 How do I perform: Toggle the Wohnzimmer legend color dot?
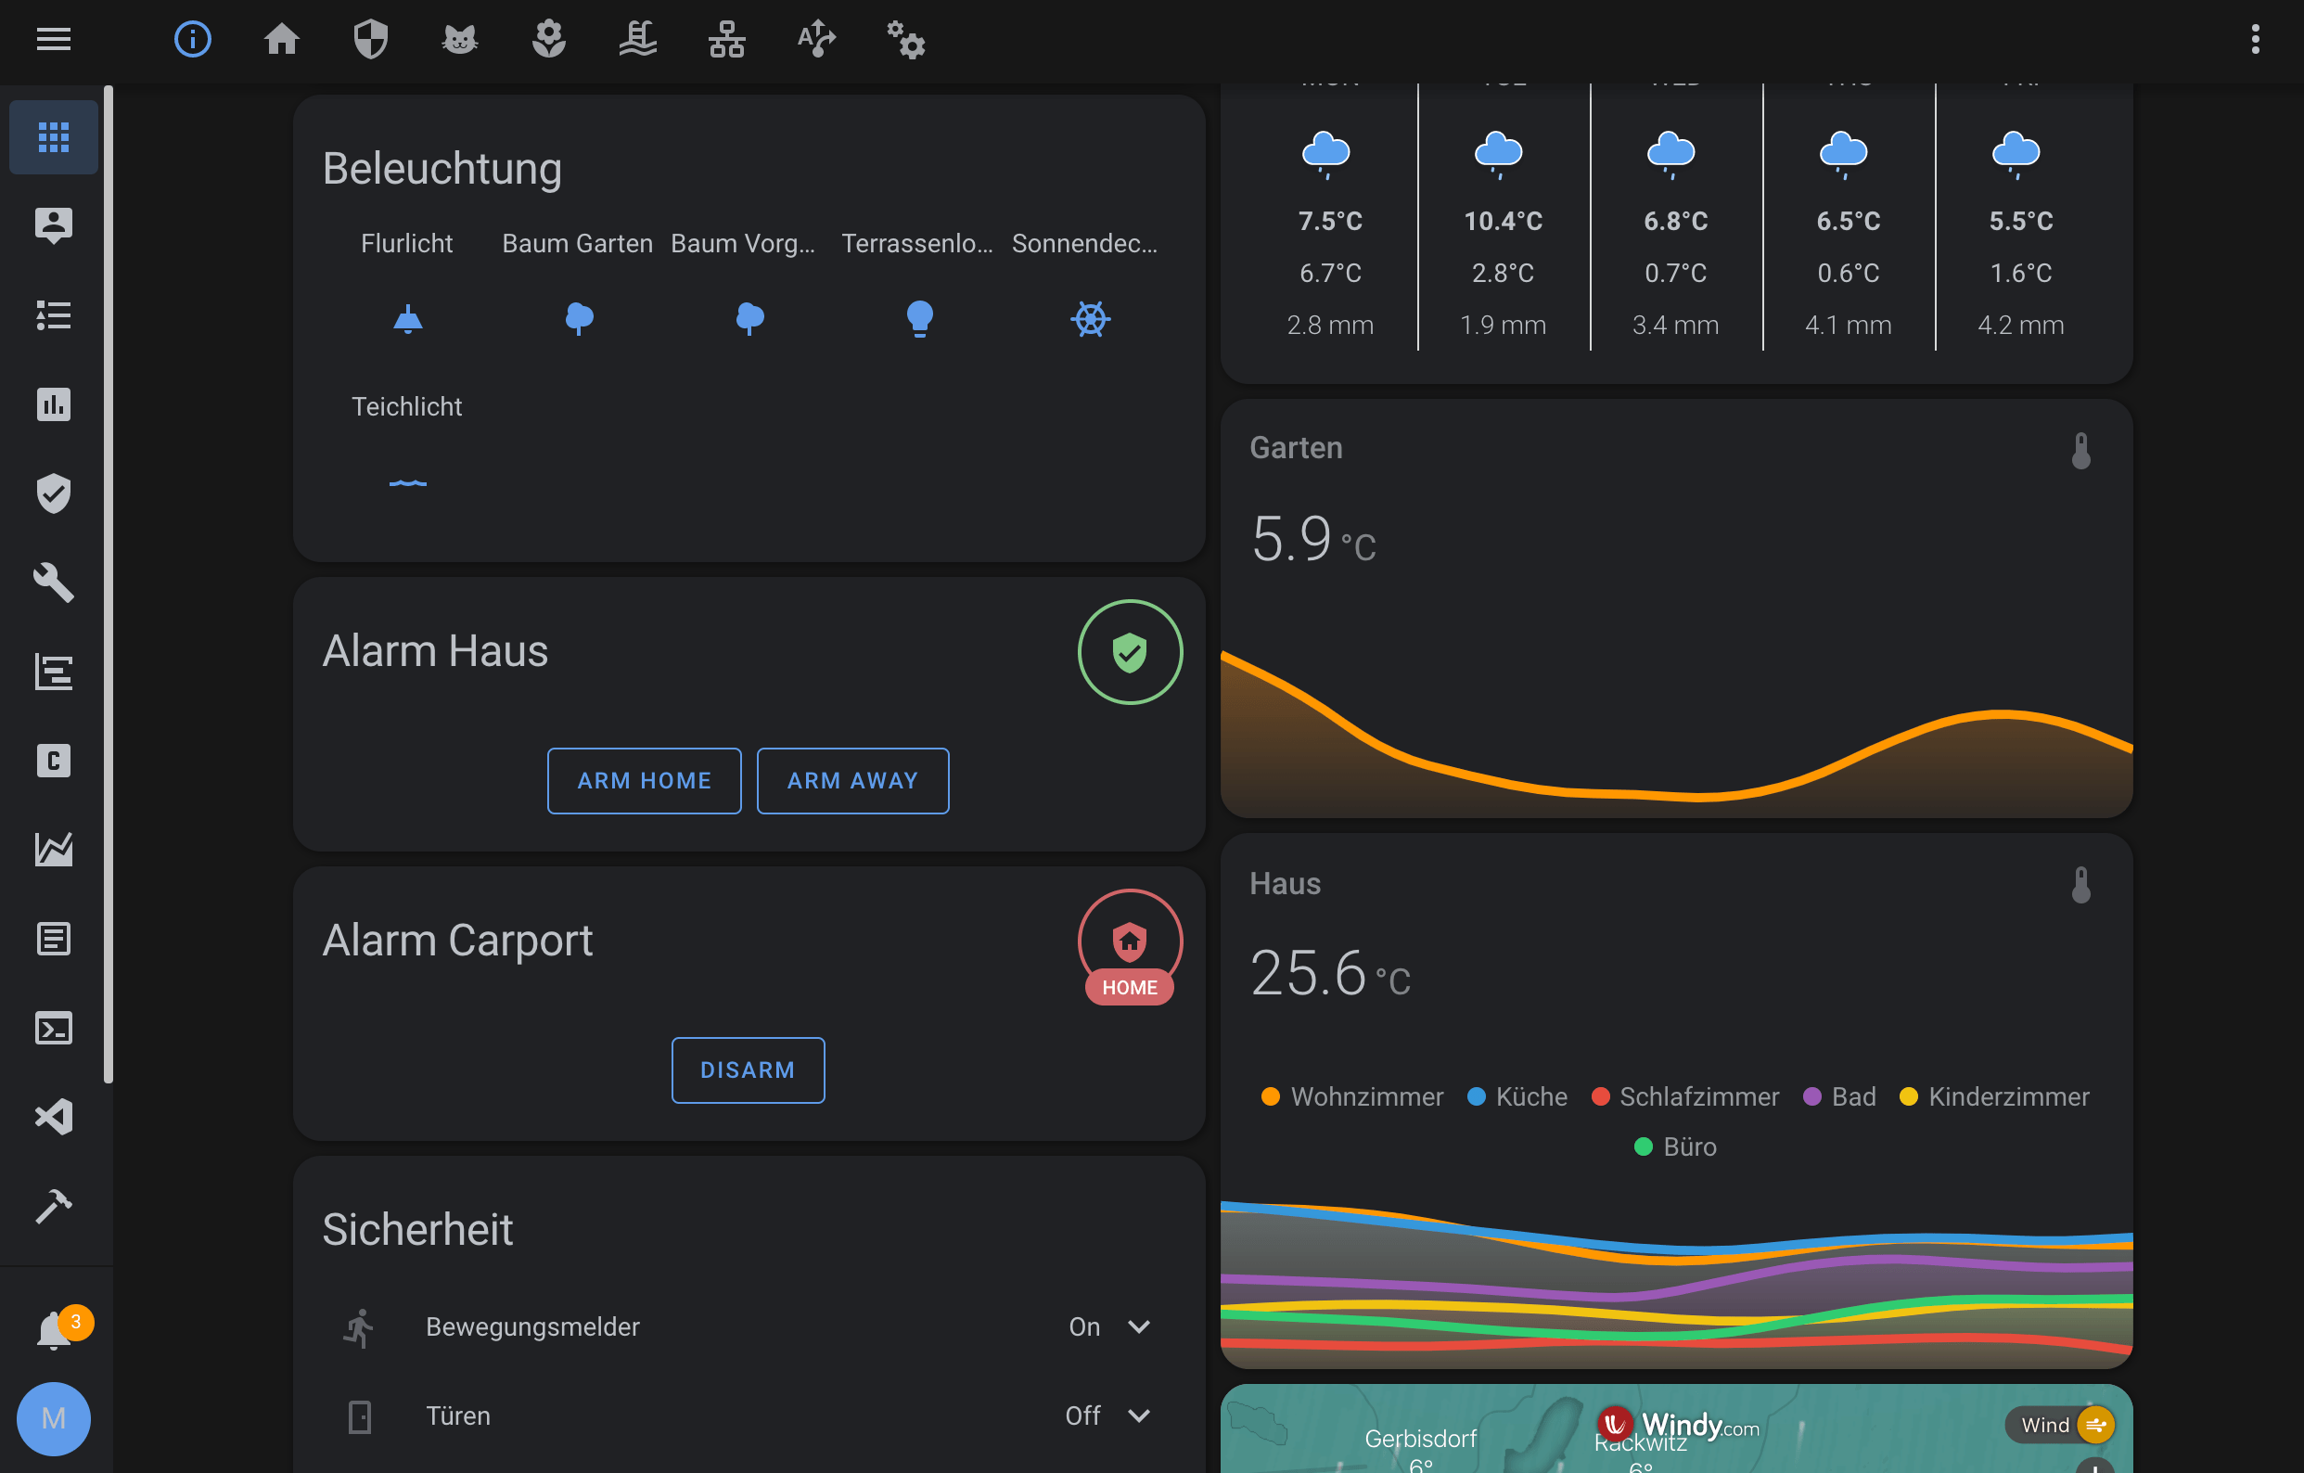coord(1270,1096)
